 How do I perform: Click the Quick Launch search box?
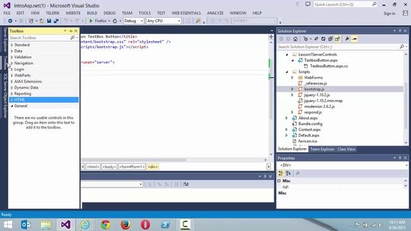point(345,4)
